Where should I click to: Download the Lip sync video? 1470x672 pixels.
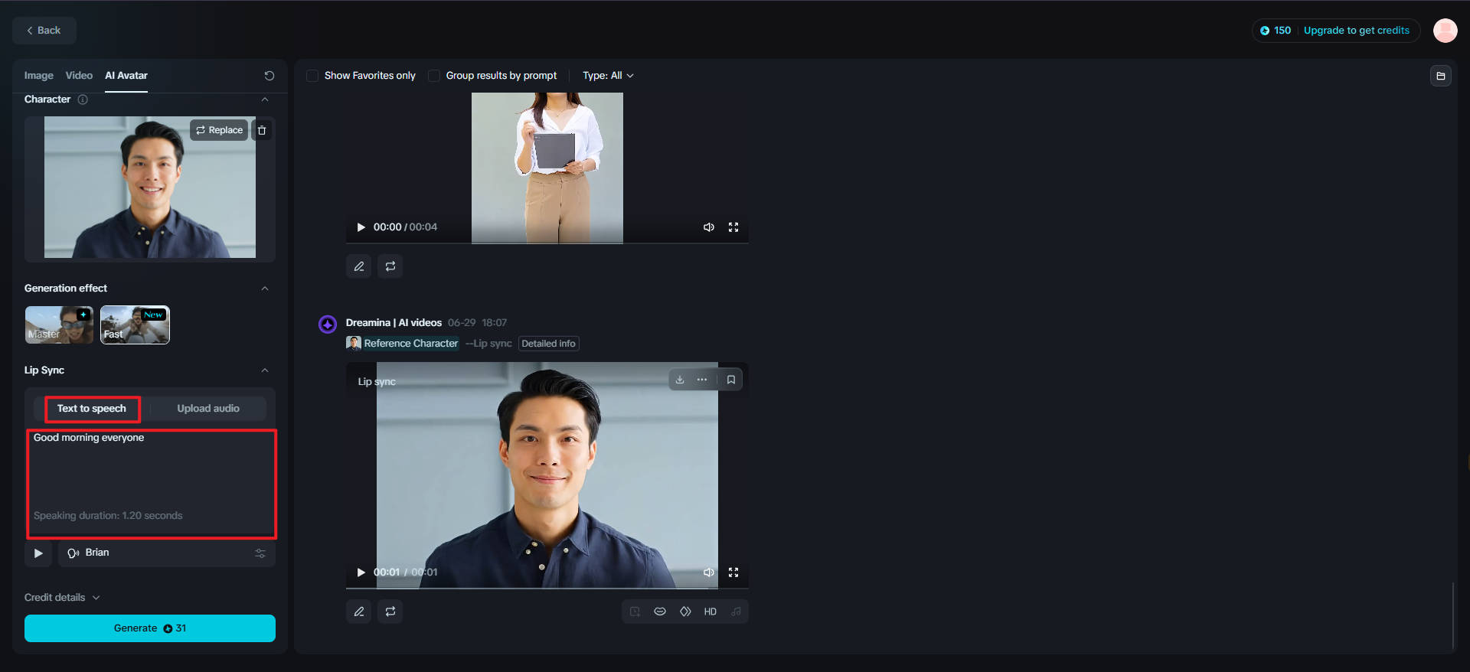pyautogui.click(x=680, y=380)
